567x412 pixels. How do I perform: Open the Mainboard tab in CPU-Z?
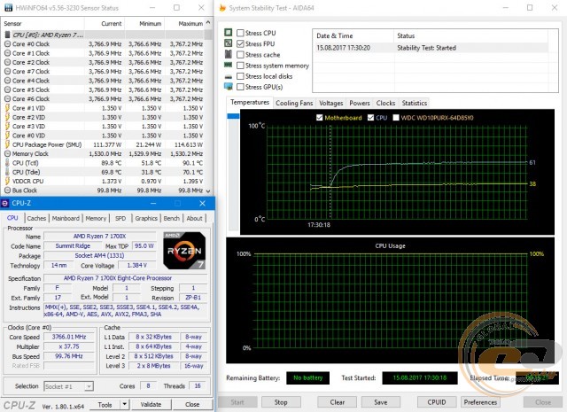(x=66, y=218)
